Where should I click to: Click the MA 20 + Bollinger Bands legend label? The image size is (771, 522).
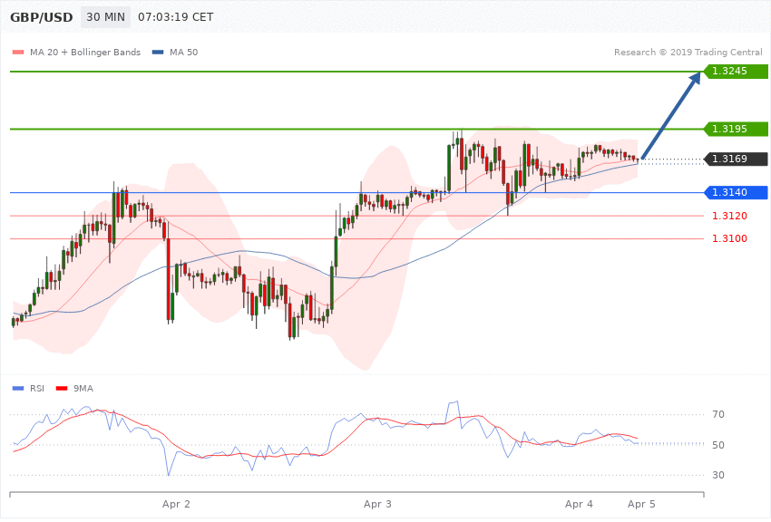pos(85,52)
